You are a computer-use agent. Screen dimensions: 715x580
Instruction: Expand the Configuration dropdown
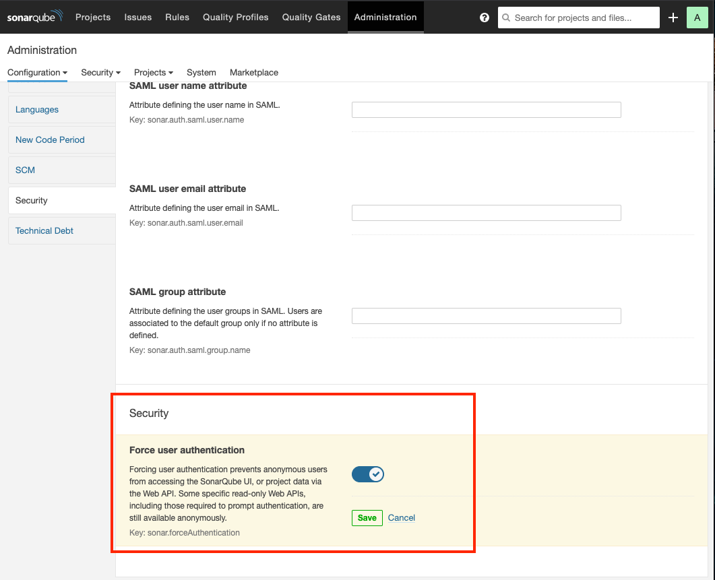click(x=37, y=72)
